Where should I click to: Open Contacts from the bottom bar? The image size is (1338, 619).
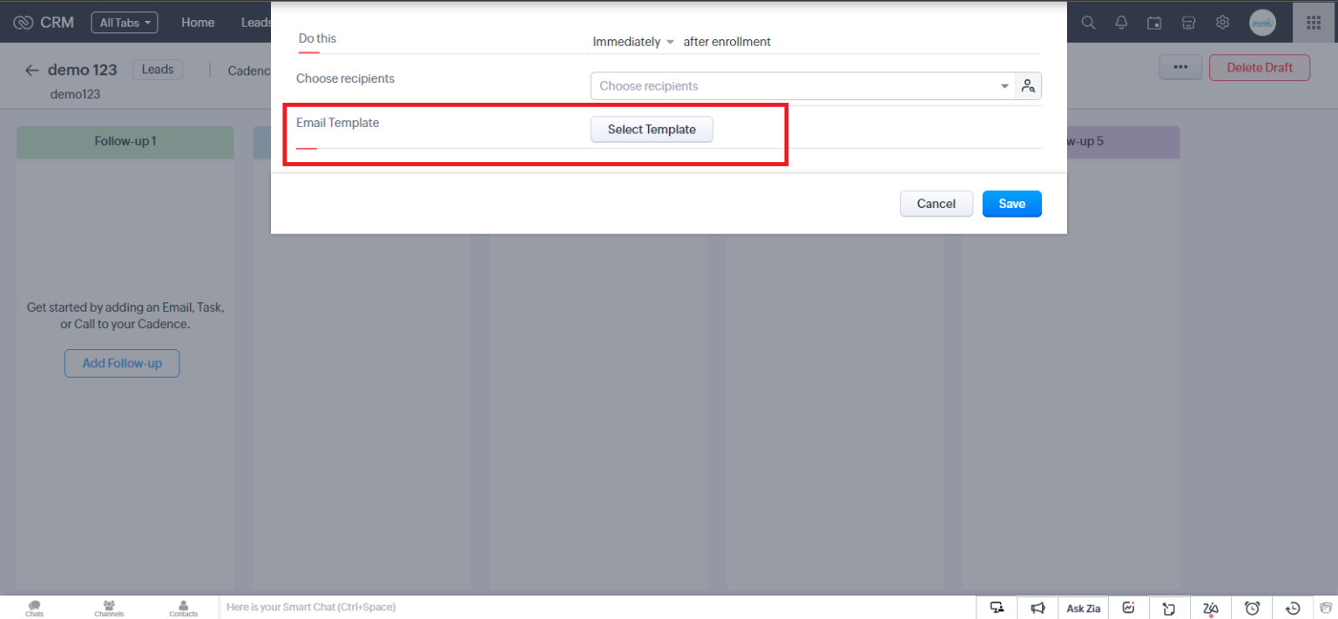[x=183, y=607]
